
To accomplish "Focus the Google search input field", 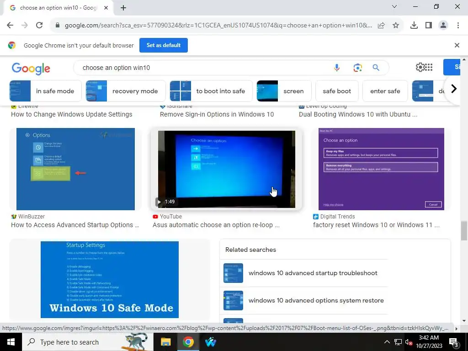I will [203, 68].
